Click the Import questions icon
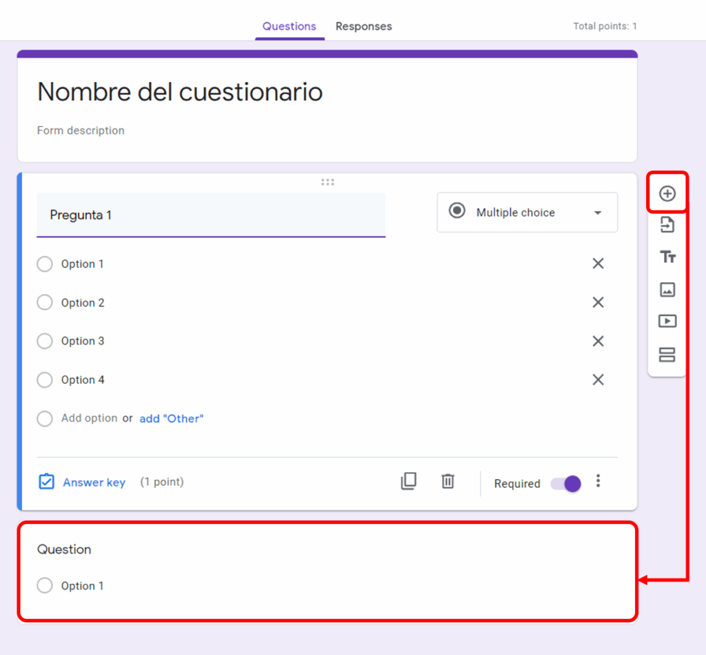Image resolution: width=706 pixels, height=655 pixels. click(667, 225)
